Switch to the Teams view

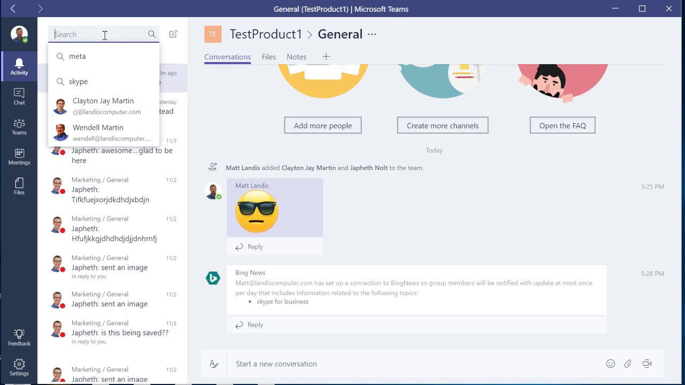pos(19,126)
